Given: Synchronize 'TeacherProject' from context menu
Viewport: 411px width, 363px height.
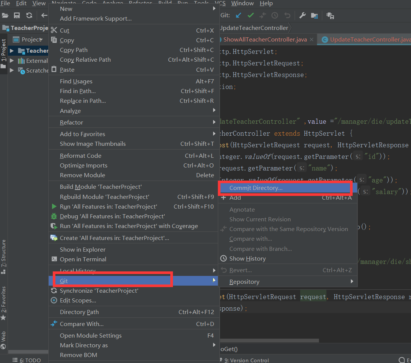Looking at the screenshot, I should (134, 290).
